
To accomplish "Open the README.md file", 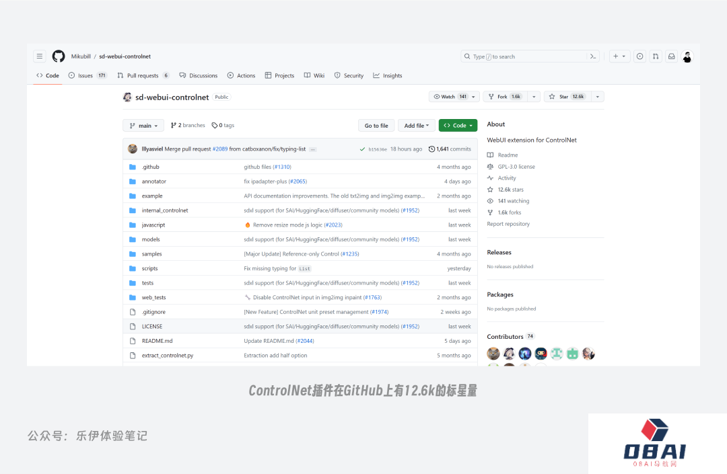I will tap(157, 341).
